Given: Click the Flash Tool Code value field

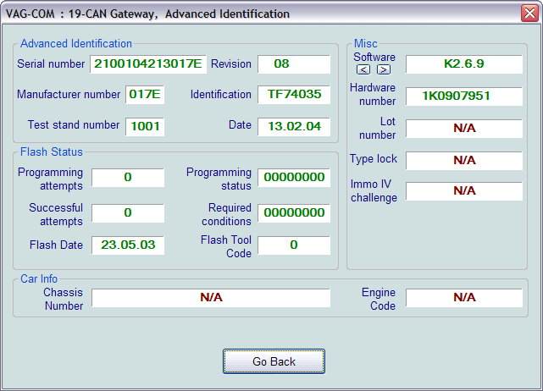Looking at the screenshot, I should pyautogui.click(x=294, y=245).
